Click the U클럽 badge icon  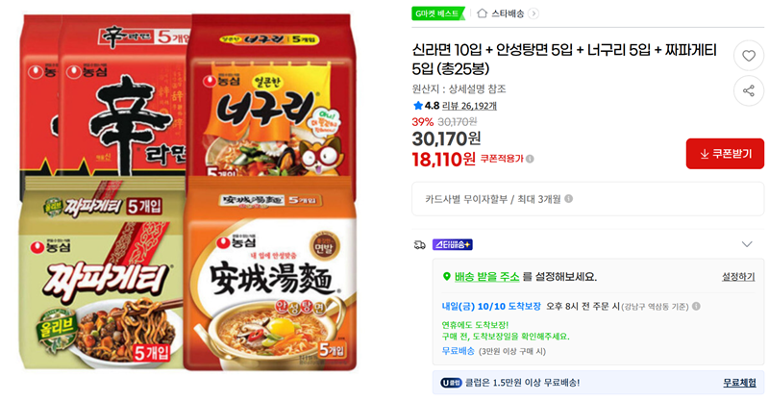[451, 383]
